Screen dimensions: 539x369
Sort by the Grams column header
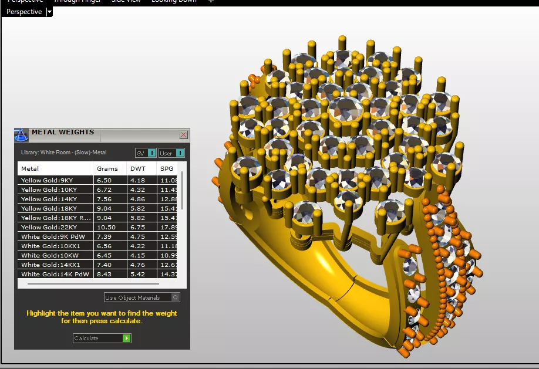point(110,169)
